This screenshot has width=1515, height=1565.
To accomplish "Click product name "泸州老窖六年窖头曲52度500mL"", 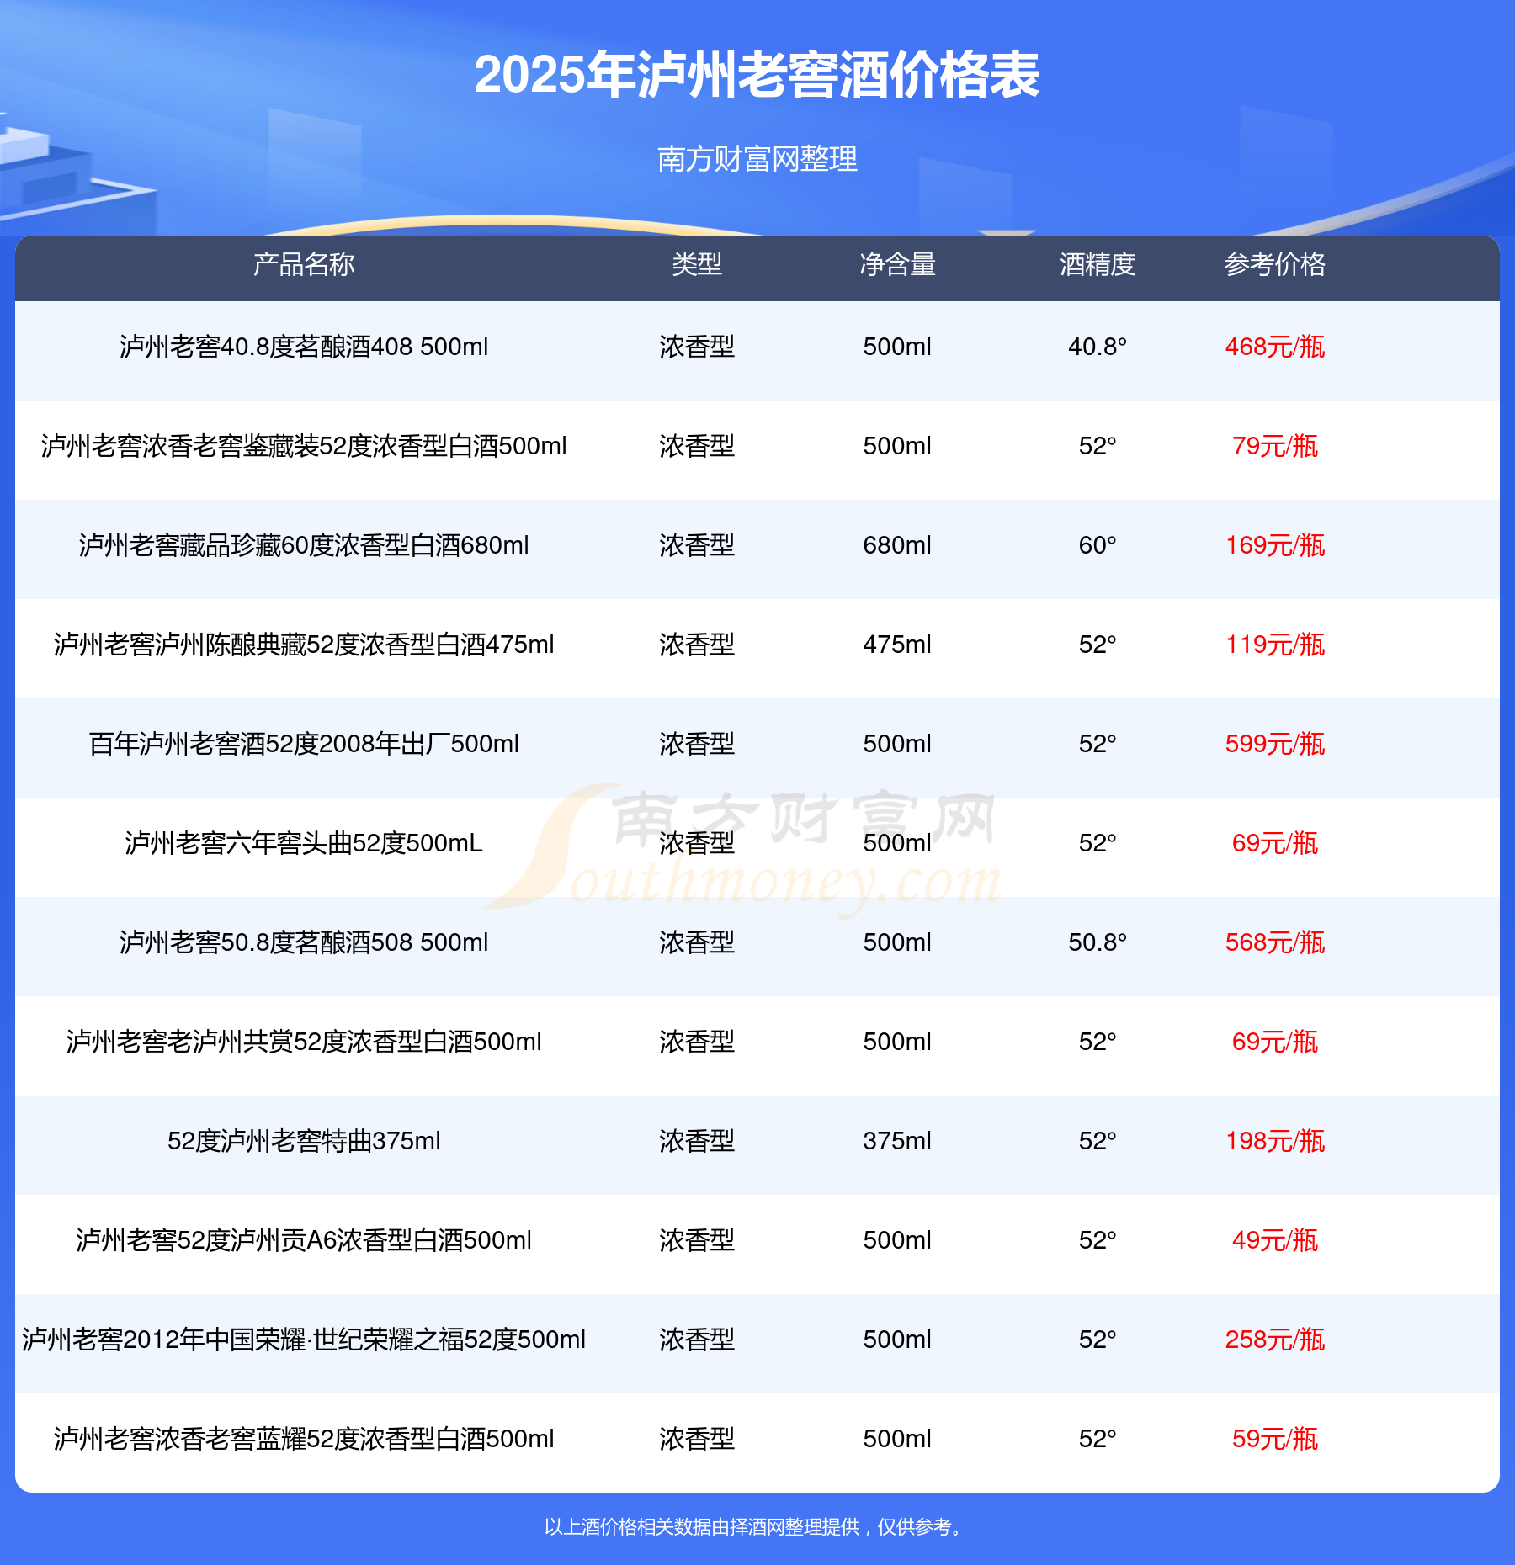I will [x=304, y=843].
